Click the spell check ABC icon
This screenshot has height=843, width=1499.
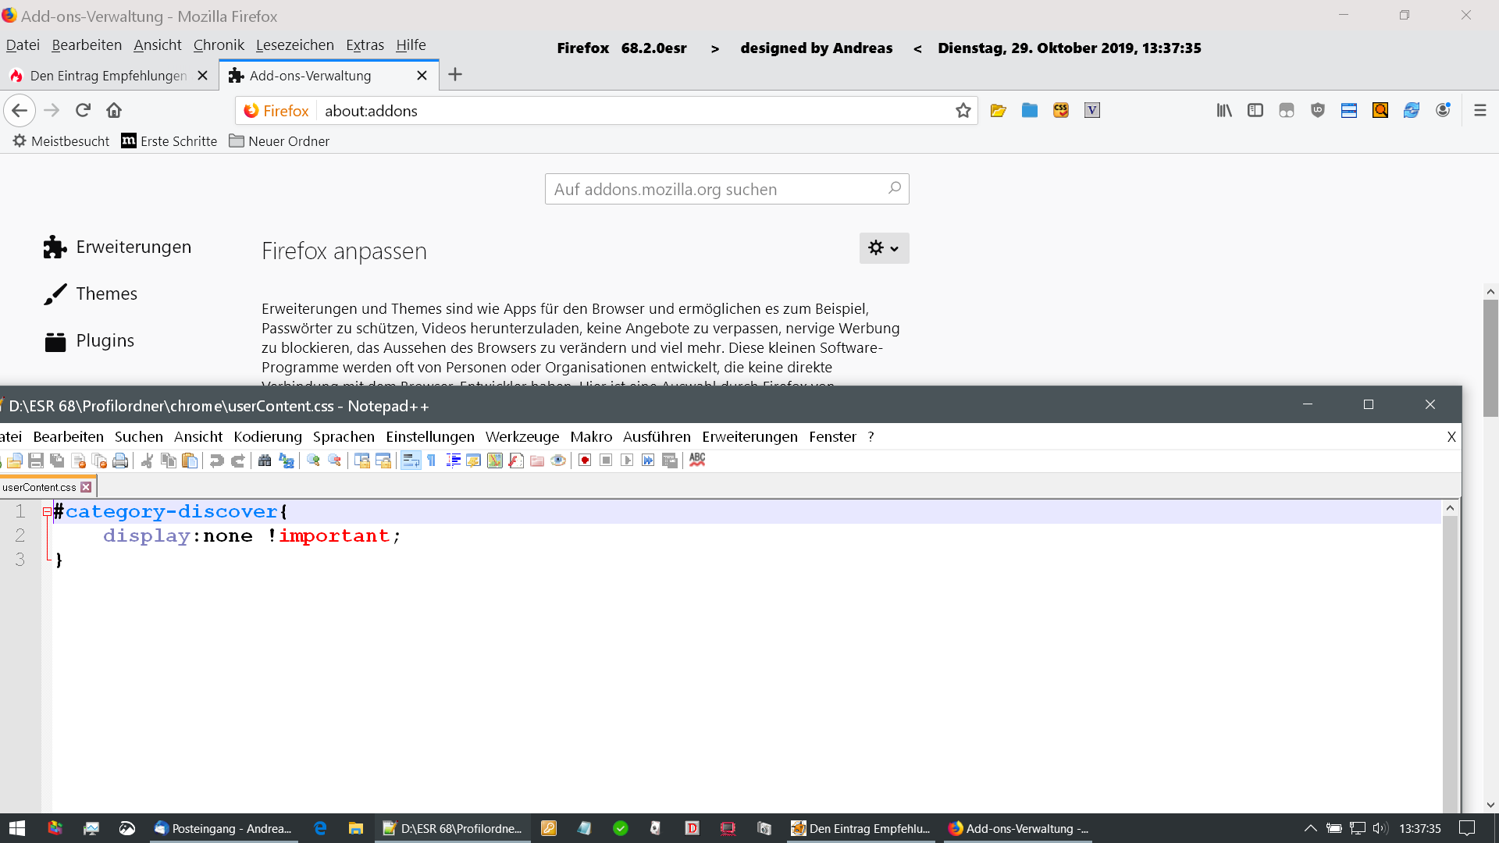pos(697,460)
